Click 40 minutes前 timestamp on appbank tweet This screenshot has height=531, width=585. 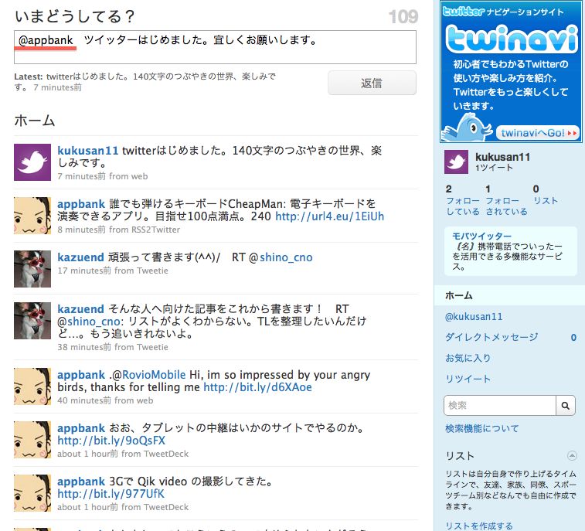pyautogui.click(x=84, y=400)
